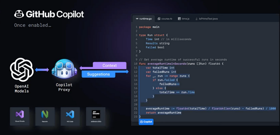Click the OpenAI logo
The width and height of the screenshot is (280, 135).
pos(22,70)
